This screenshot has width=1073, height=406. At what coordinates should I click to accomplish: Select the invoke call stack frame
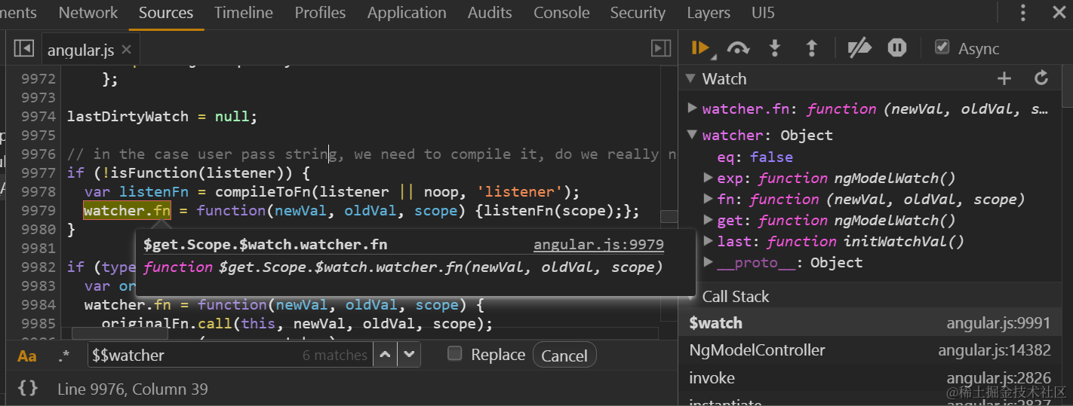click(x=875, y=378)
